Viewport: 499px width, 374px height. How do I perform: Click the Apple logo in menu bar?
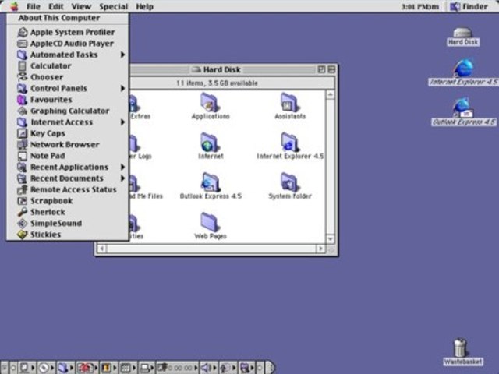point(14,6)
